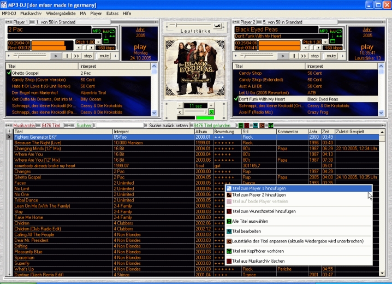The width and height of the screenshot is (392, 284).
Task: Click the album cover of Black Eyed Peas
Action: coord(195,68)
